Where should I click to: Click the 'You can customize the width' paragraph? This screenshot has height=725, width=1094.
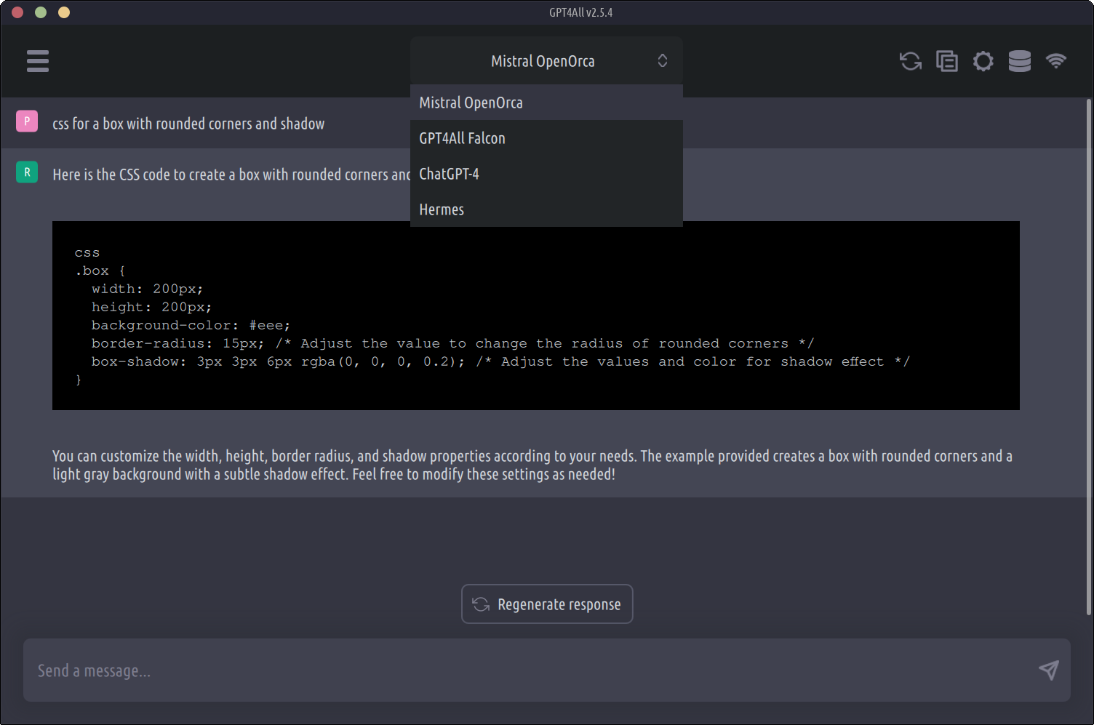(x=532, y=465)
